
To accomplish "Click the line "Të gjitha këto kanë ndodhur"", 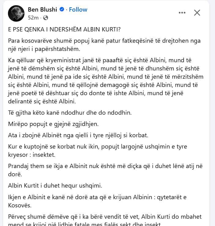I will (70, 113).
